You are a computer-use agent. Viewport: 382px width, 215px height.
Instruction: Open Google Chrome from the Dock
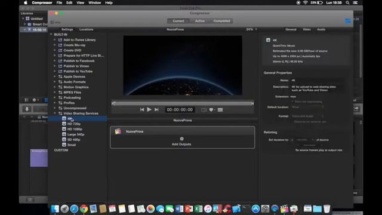click(84, 209)
